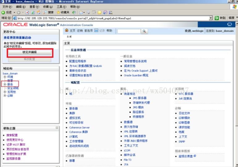Open the Mail icon dropdown arrow
Screen dimensions: 238x167
click(84, 12)
